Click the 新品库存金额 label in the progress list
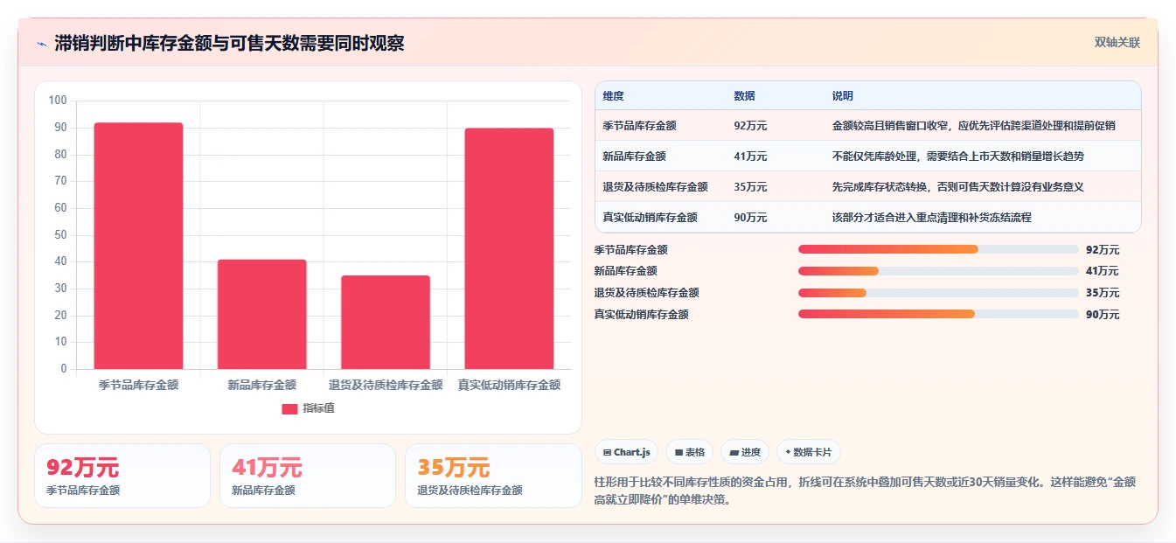 tap(625, 271)
